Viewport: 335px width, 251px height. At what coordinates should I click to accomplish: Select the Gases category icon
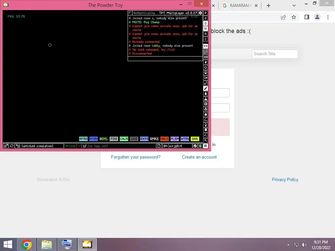(x=205, y=88)
